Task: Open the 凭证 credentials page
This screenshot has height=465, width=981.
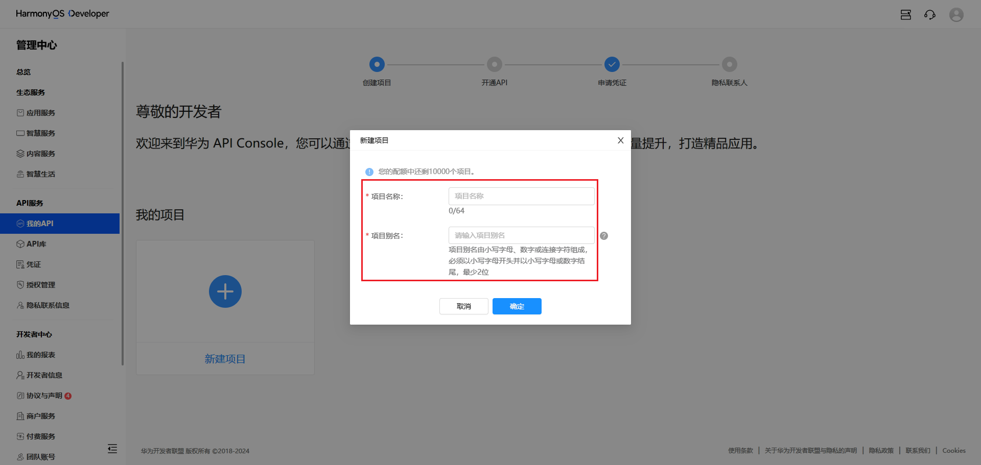Action: click(33, 264)
